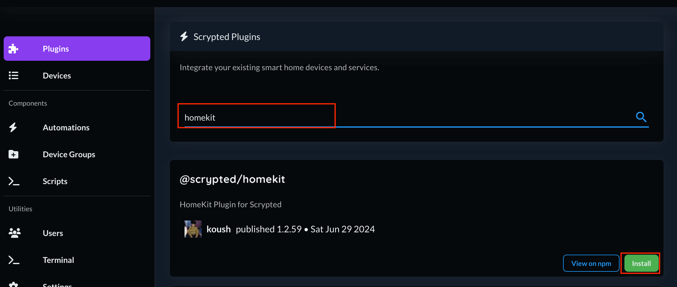Navigate to Device Groups
Viewport: 677px width, 287px height.
click(x=69, y=154)
